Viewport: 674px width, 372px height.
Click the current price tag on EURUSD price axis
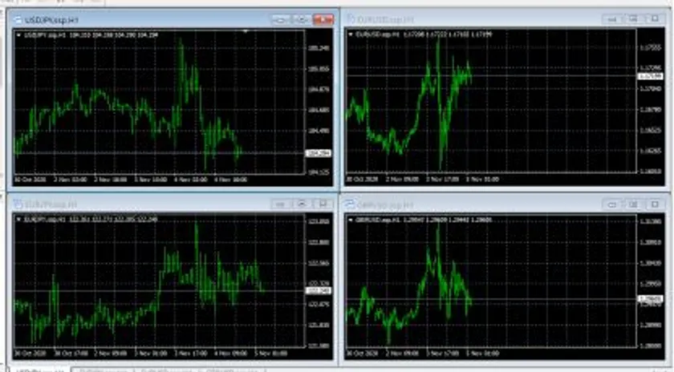click(650, 76)
